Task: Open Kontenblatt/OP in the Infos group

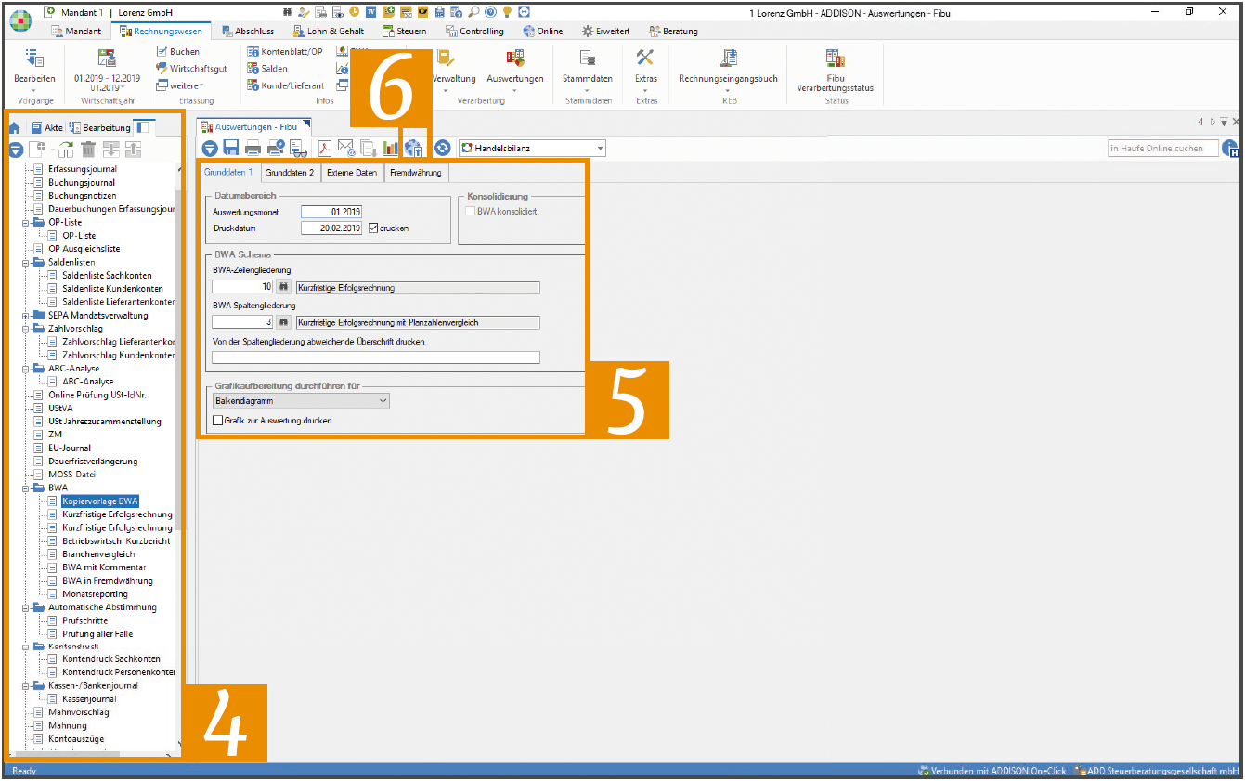Action: point(285,52)
